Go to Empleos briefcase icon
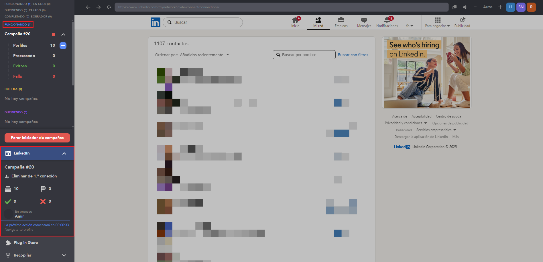Viewport: 543px width, 262px height. tap(341, 20)
